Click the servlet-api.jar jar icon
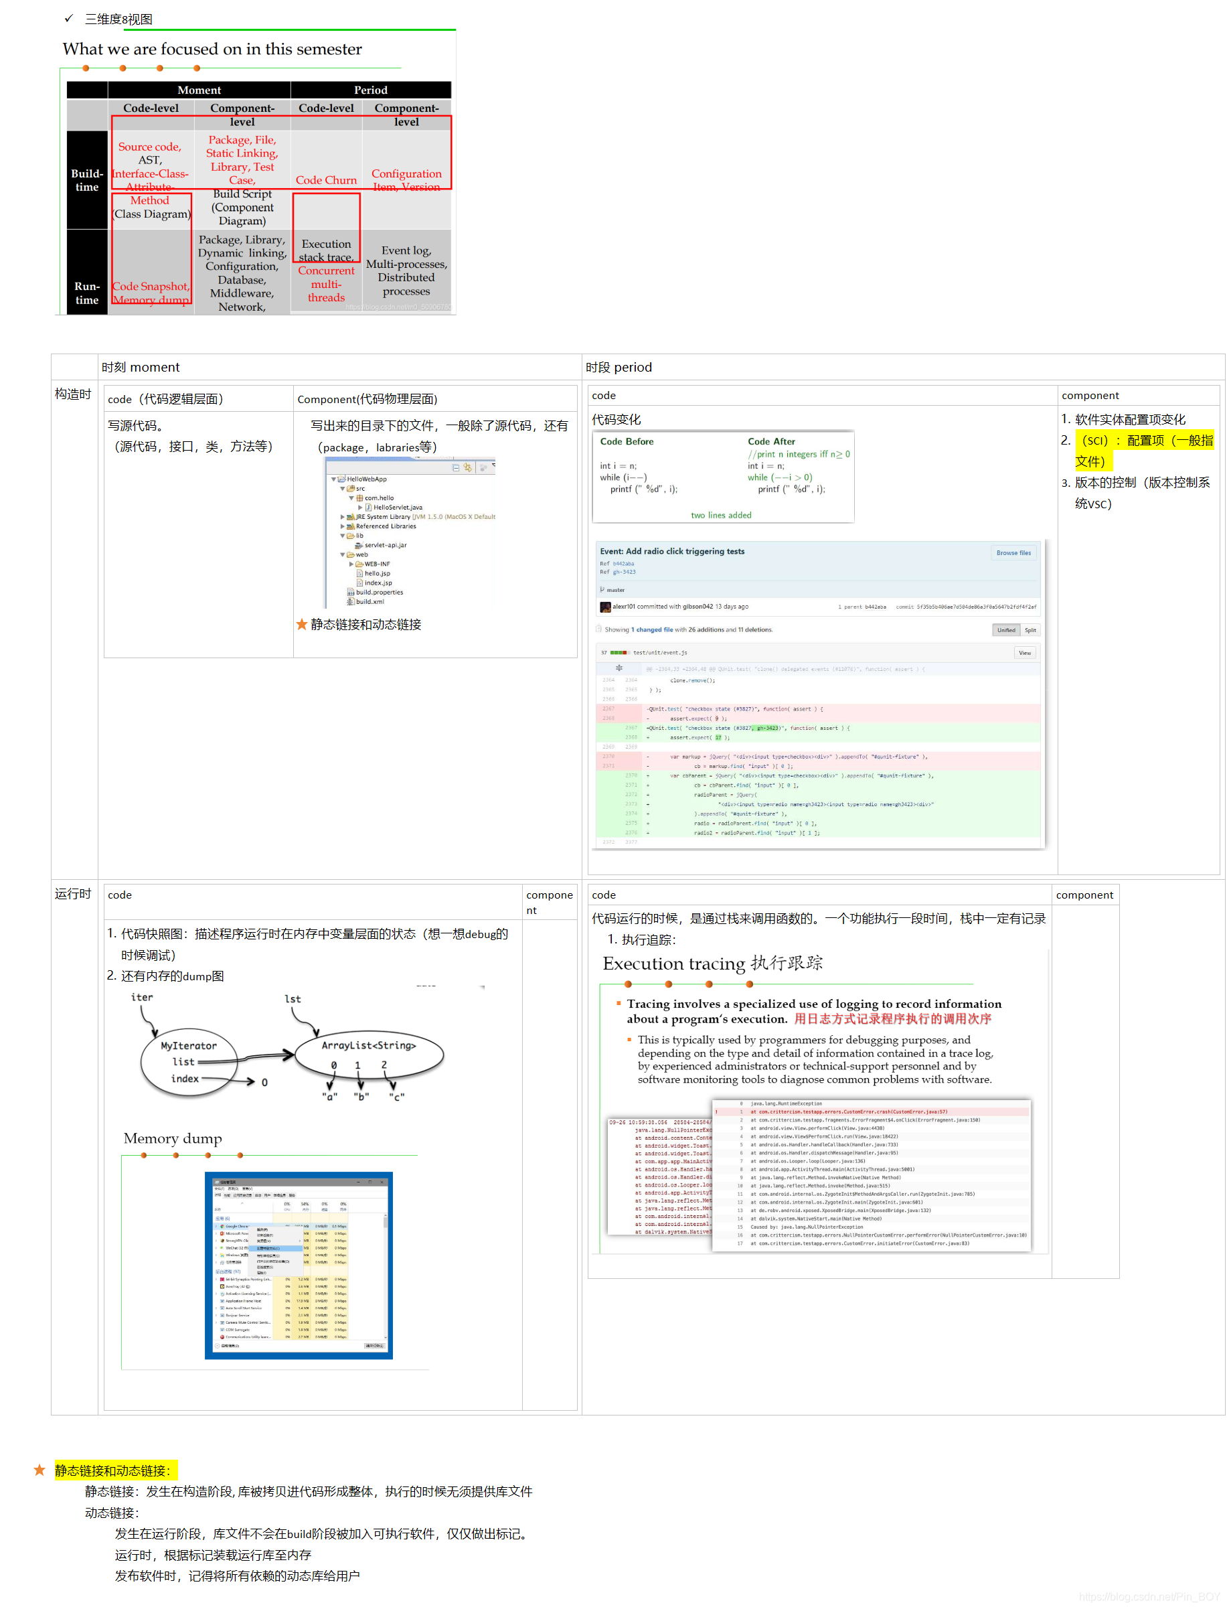The width and height of the screenshot is (1227, 1609). 359,545
